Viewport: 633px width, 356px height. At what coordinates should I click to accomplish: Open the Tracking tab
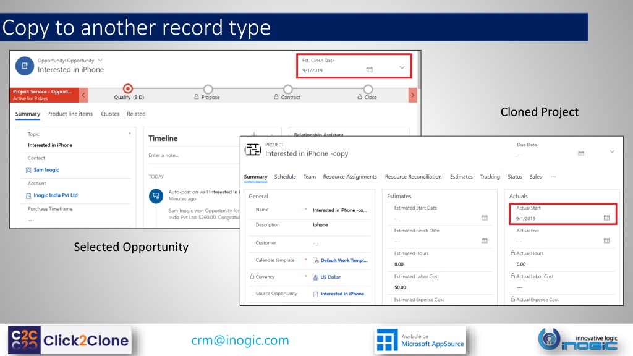pyautogui.click(x=490, y=177)
